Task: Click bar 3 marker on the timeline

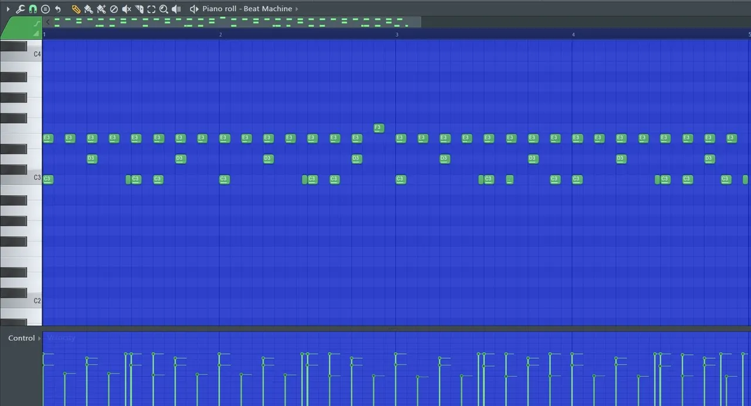Action: 397,35
